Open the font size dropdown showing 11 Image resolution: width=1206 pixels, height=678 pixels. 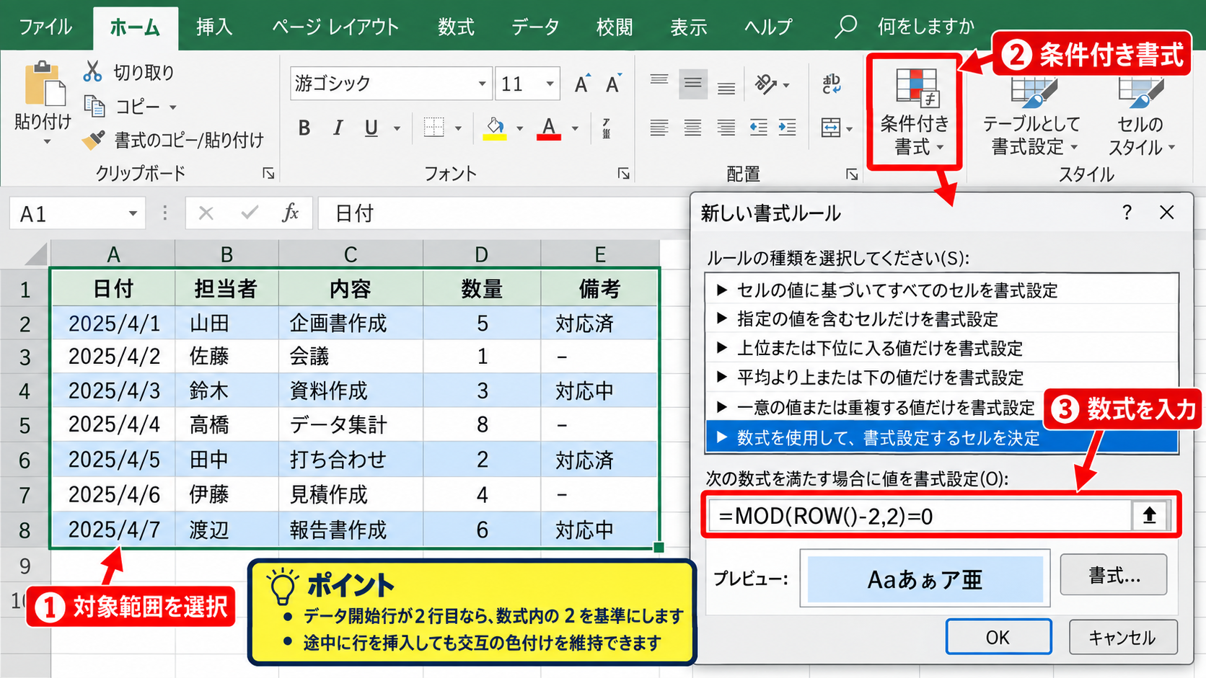coord(550,84)
